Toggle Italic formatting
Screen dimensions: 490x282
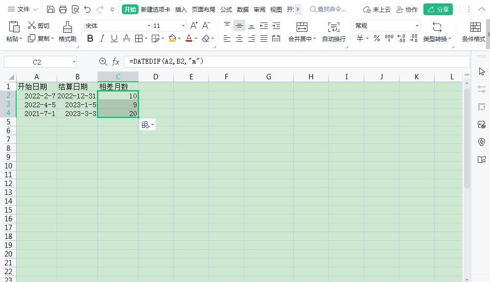pyautogui.click(x=102, y=39)
